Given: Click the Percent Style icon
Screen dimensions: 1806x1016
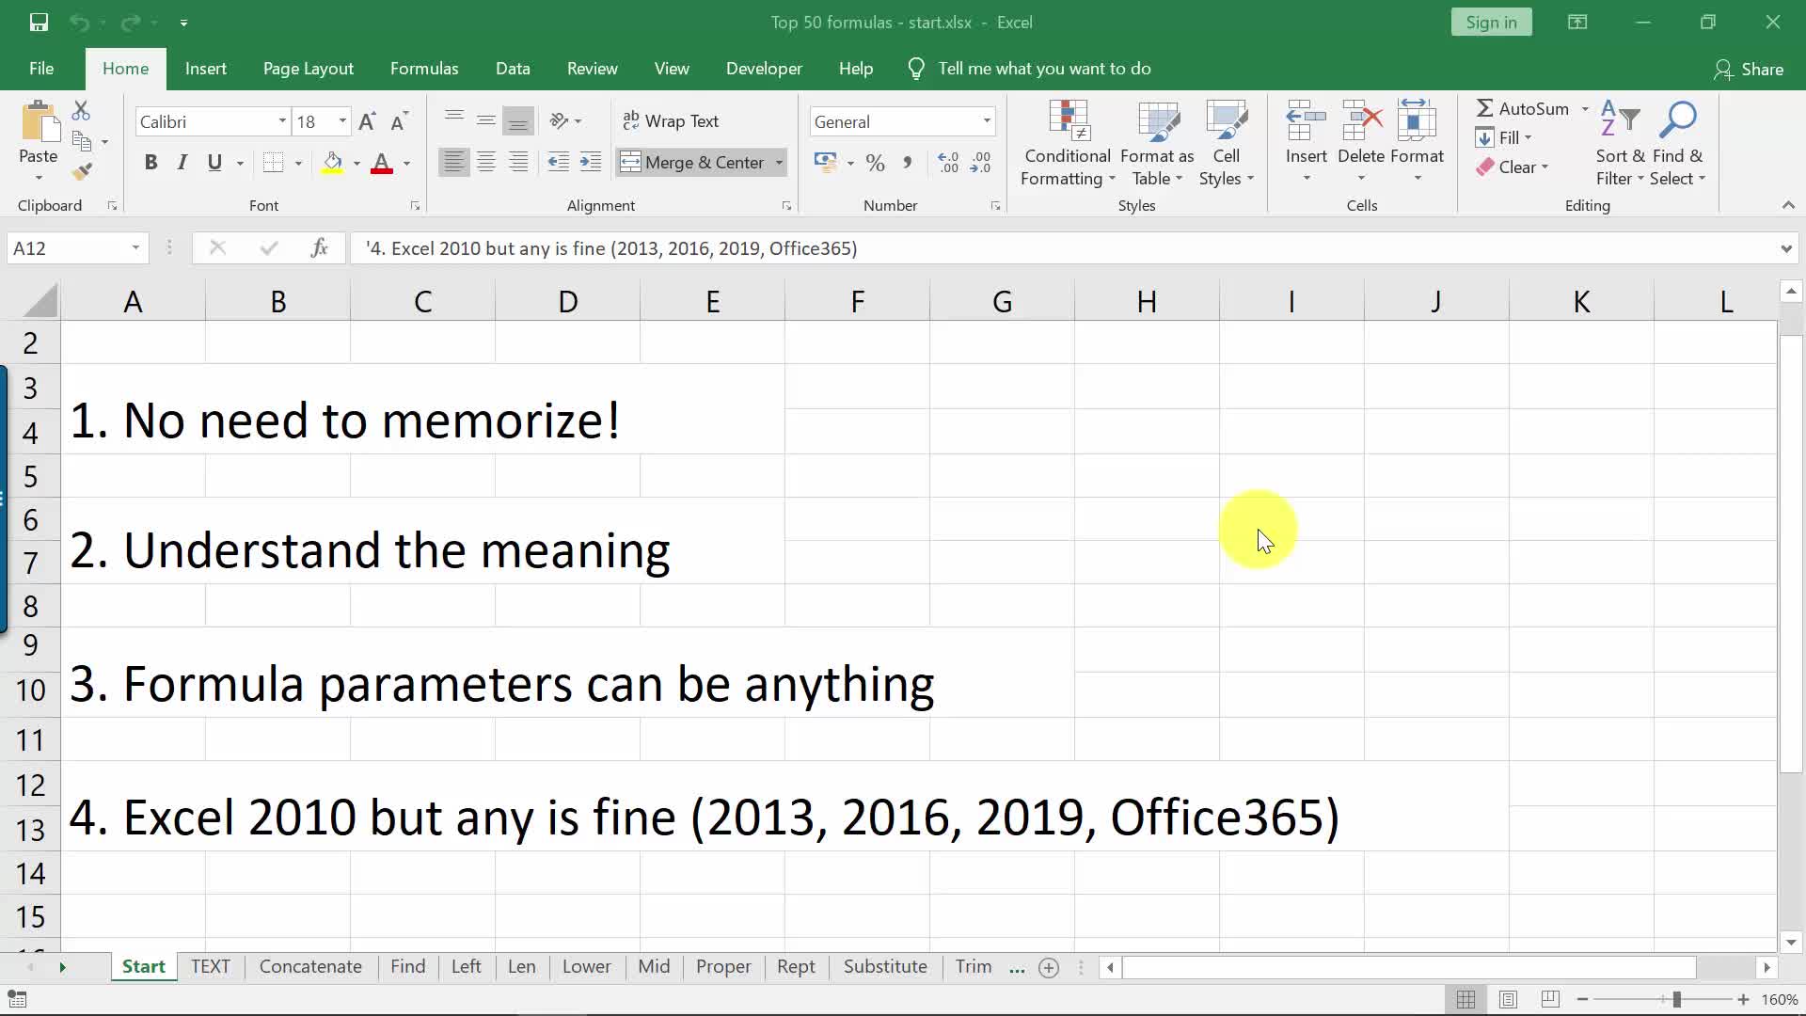Looking at the screenshot, I should pos(875,163).
